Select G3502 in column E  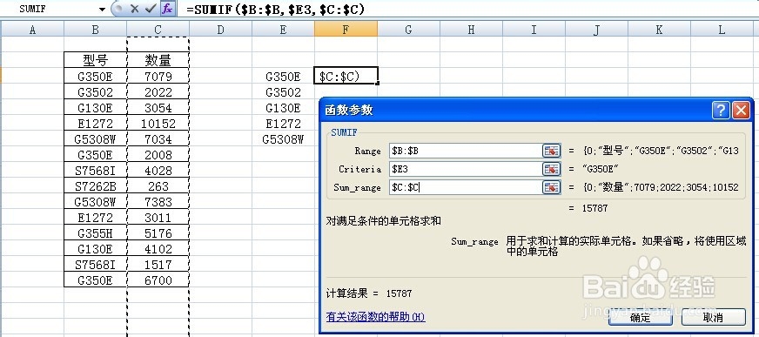pyautogui.click(x=283, y=92)
